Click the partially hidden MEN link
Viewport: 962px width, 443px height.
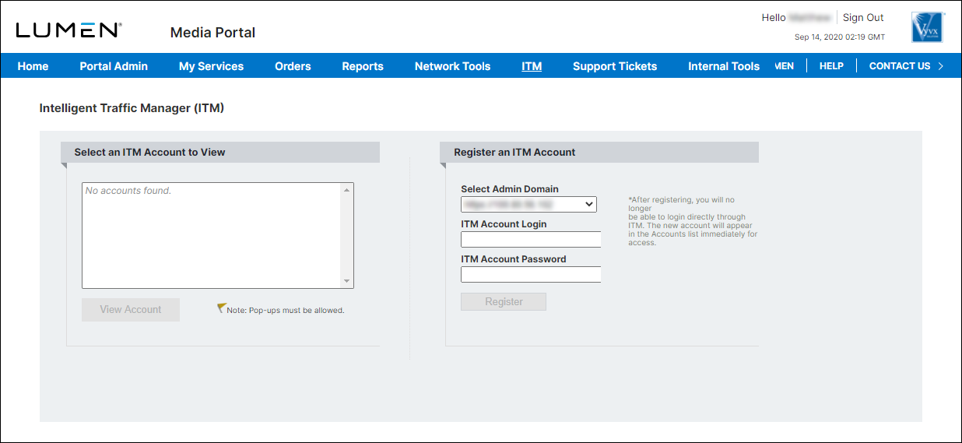[785, 66]
